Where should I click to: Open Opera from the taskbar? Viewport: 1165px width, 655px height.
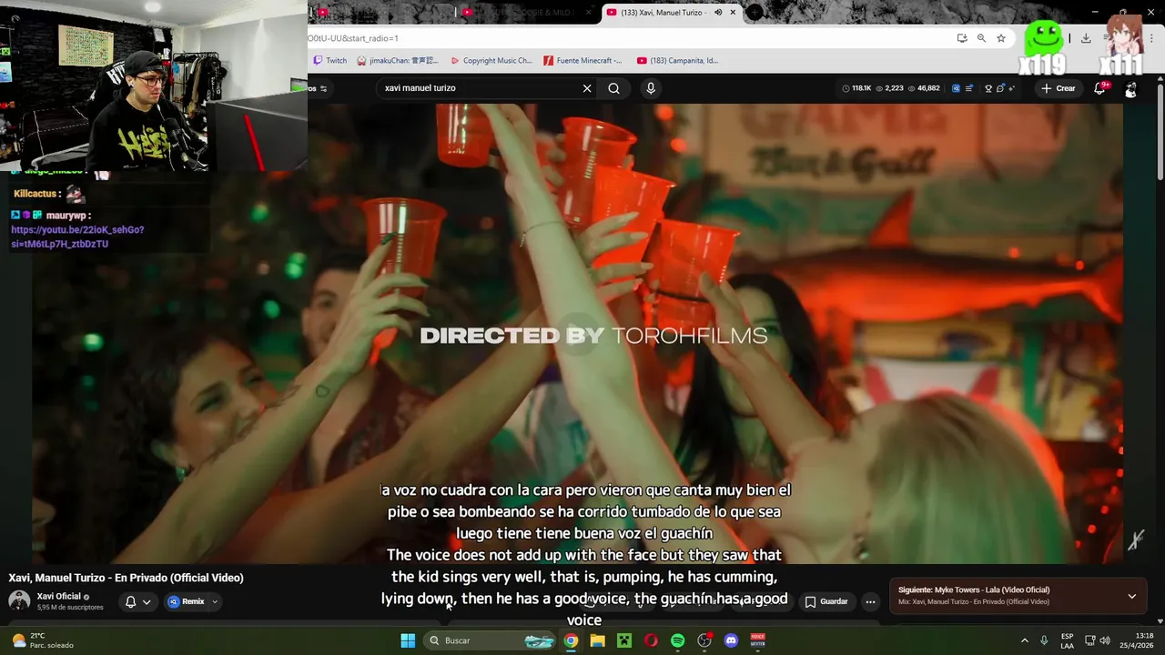[651, 640]
